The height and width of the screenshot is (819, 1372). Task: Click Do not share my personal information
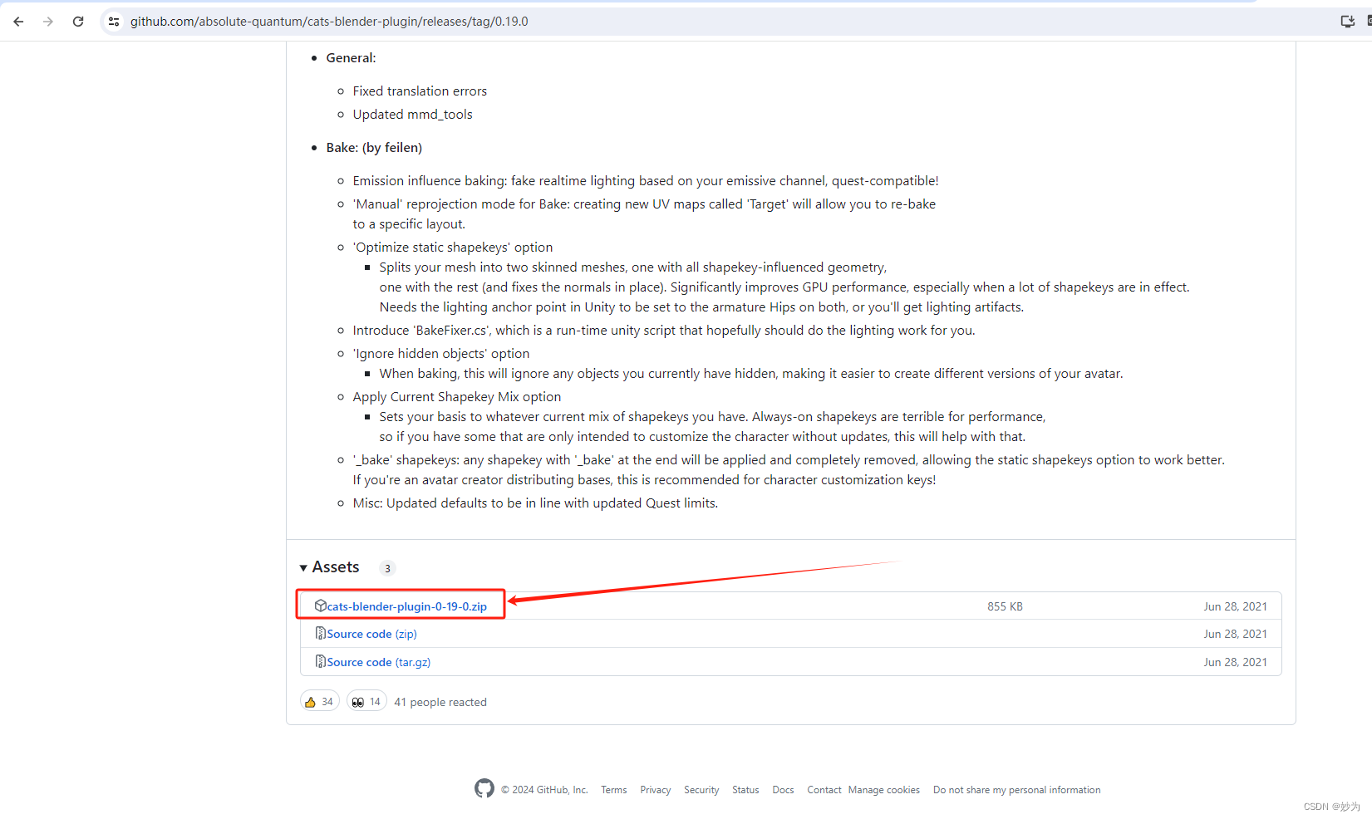[1016, 790]
